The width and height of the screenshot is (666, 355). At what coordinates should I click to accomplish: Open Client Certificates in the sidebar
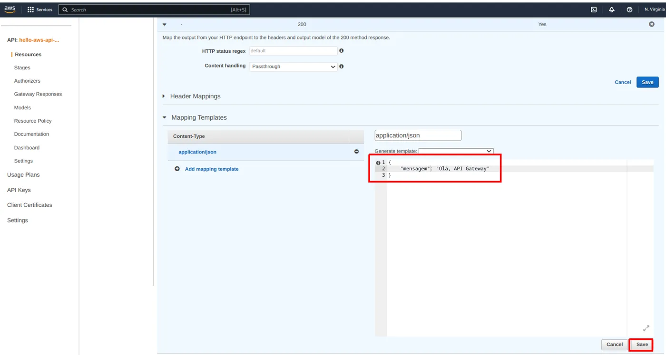[29, 205]
